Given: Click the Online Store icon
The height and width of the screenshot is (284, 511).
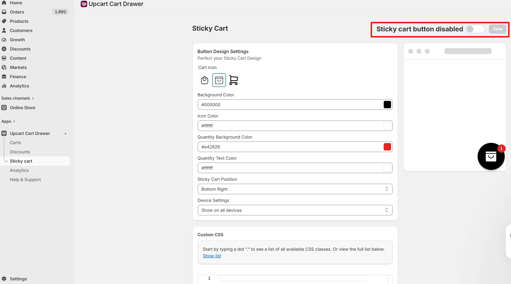Looking at the screenshot, I should (4, 108).
